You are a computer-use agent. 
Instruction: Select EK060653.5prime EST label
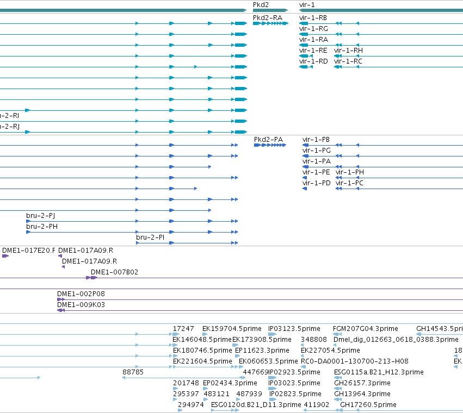tap(268, 361)
